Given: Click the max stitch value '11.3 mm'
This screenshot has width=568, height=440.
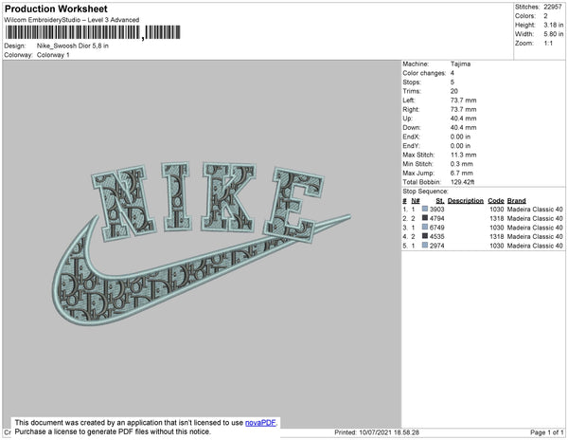Looking at the screenshot, I should 463,155.
